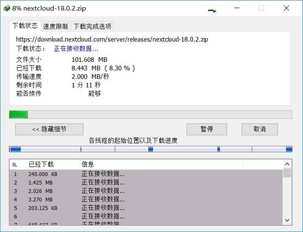Select thread row 5 with 203.125 KB
Screen dimensions: 303x232
pos(146,208)
